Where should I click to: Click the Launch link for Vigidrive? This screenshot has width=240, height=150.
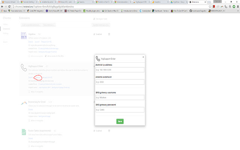click(37, 42)
